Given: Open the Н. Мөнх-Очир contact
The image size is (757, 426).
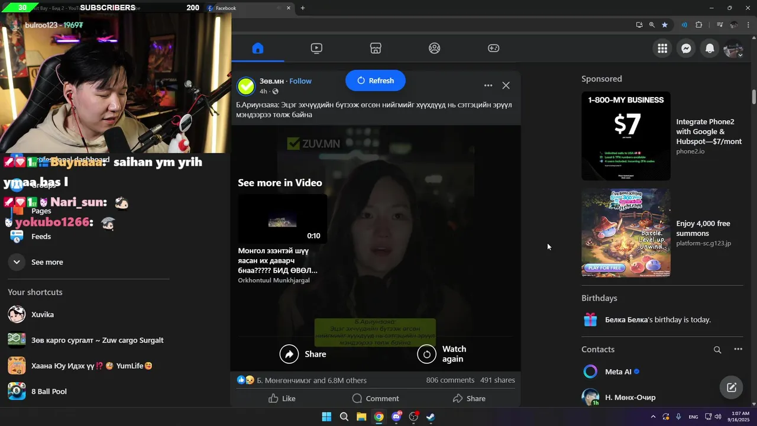Looking at the screenshot, I should (x=662, y=397).
